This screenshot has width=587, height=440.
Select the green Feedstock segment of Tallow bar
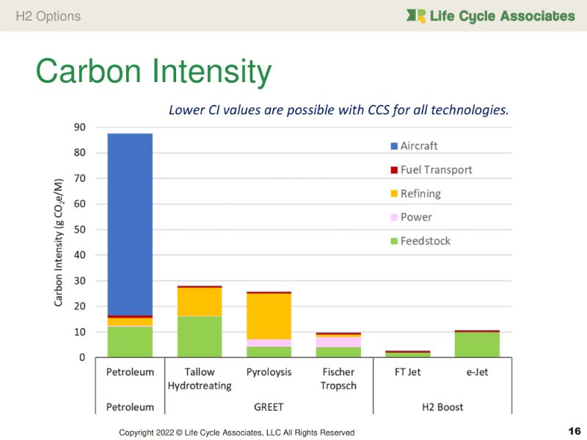click(199, 337)
